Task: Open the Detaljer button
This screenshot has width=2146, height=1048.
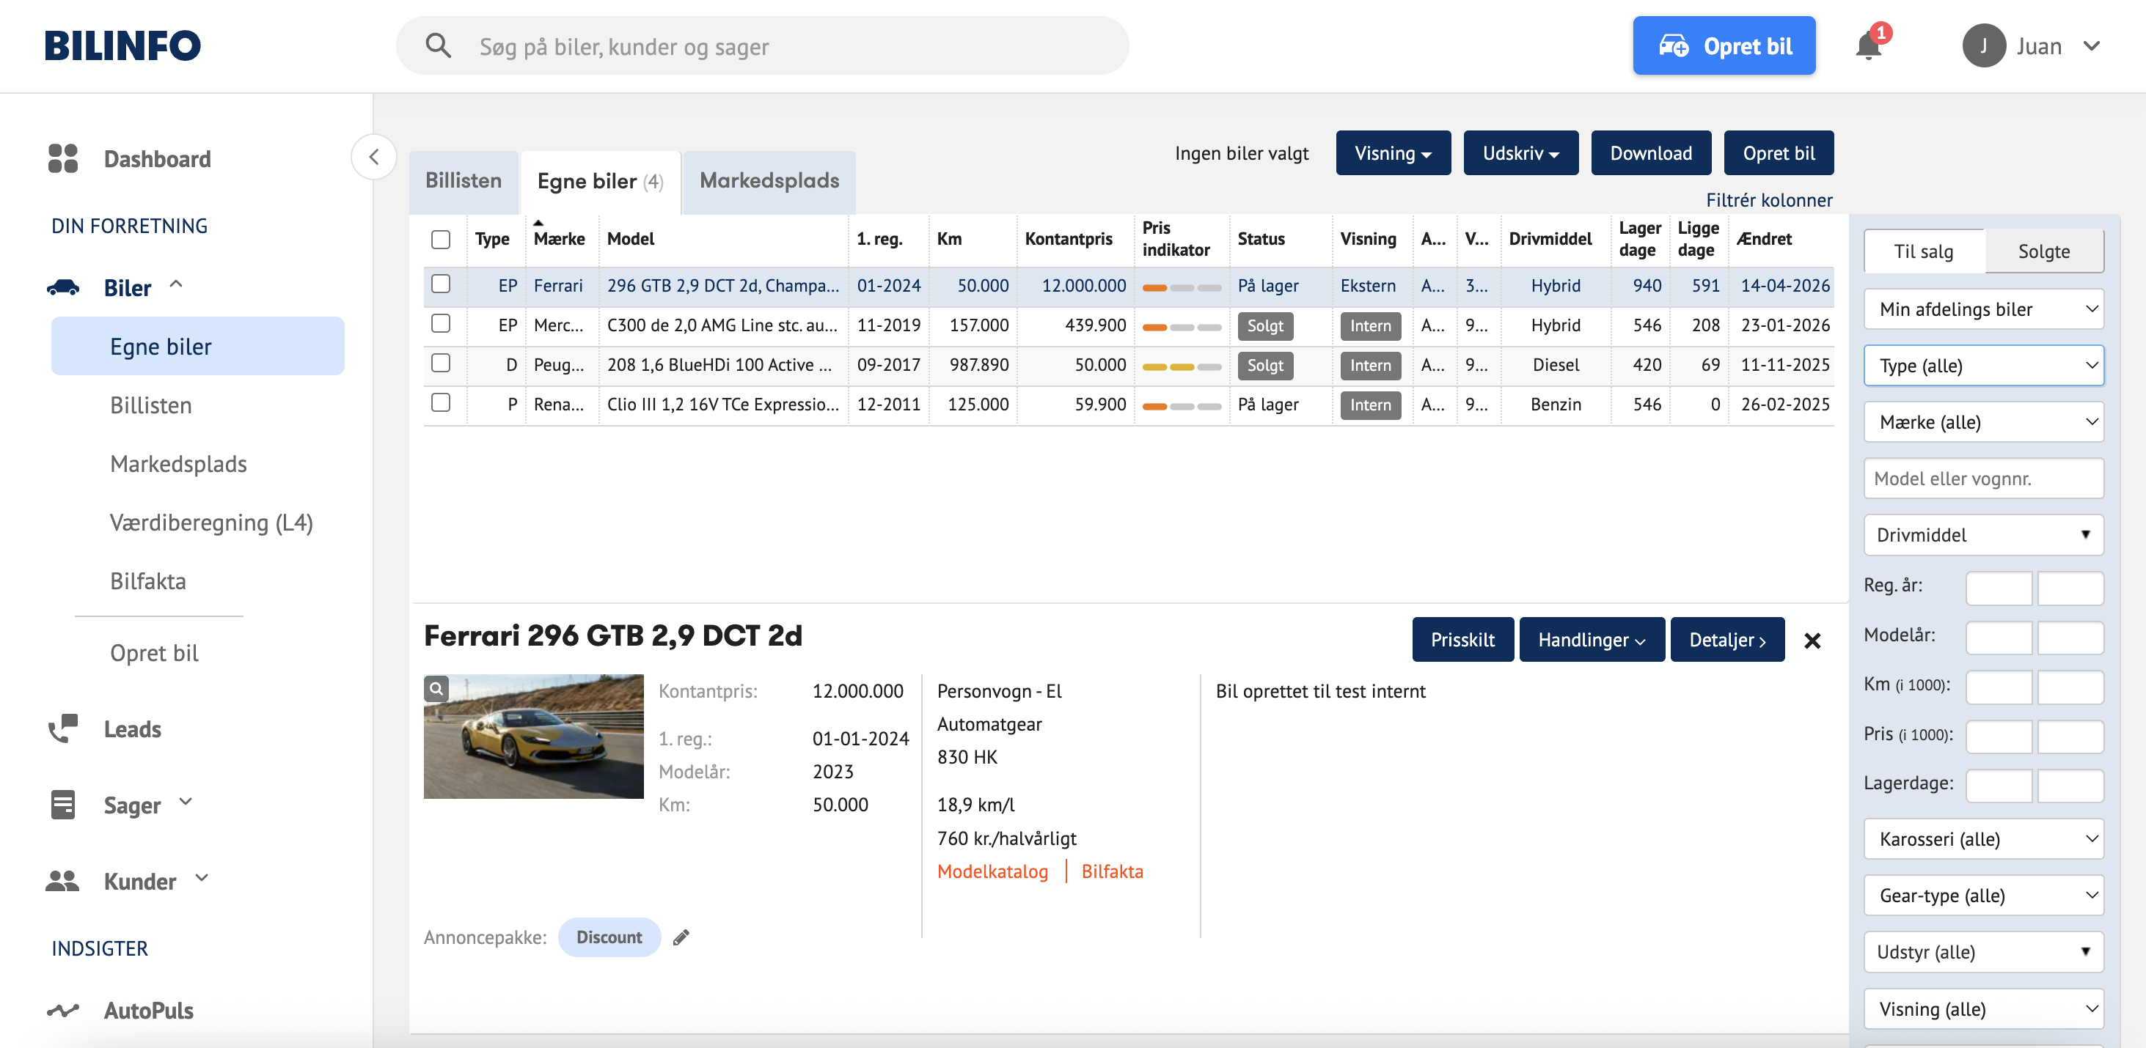Action: 1727,639
